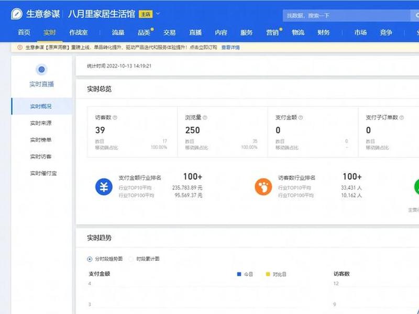Click the orange footprint 访客数行业排名 icon

pyautogui.click(x=263, y=187)
